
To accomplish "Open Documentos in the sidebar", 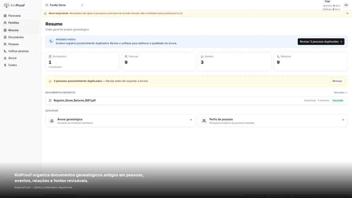I will coord(21,37).
